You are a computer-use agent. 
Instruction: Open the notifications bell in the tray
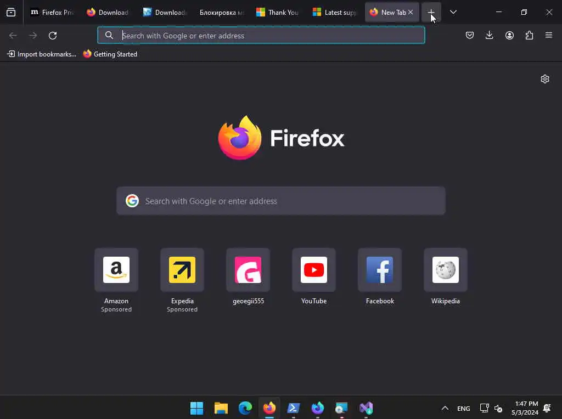pyautogui.click(x=547, y=408)
